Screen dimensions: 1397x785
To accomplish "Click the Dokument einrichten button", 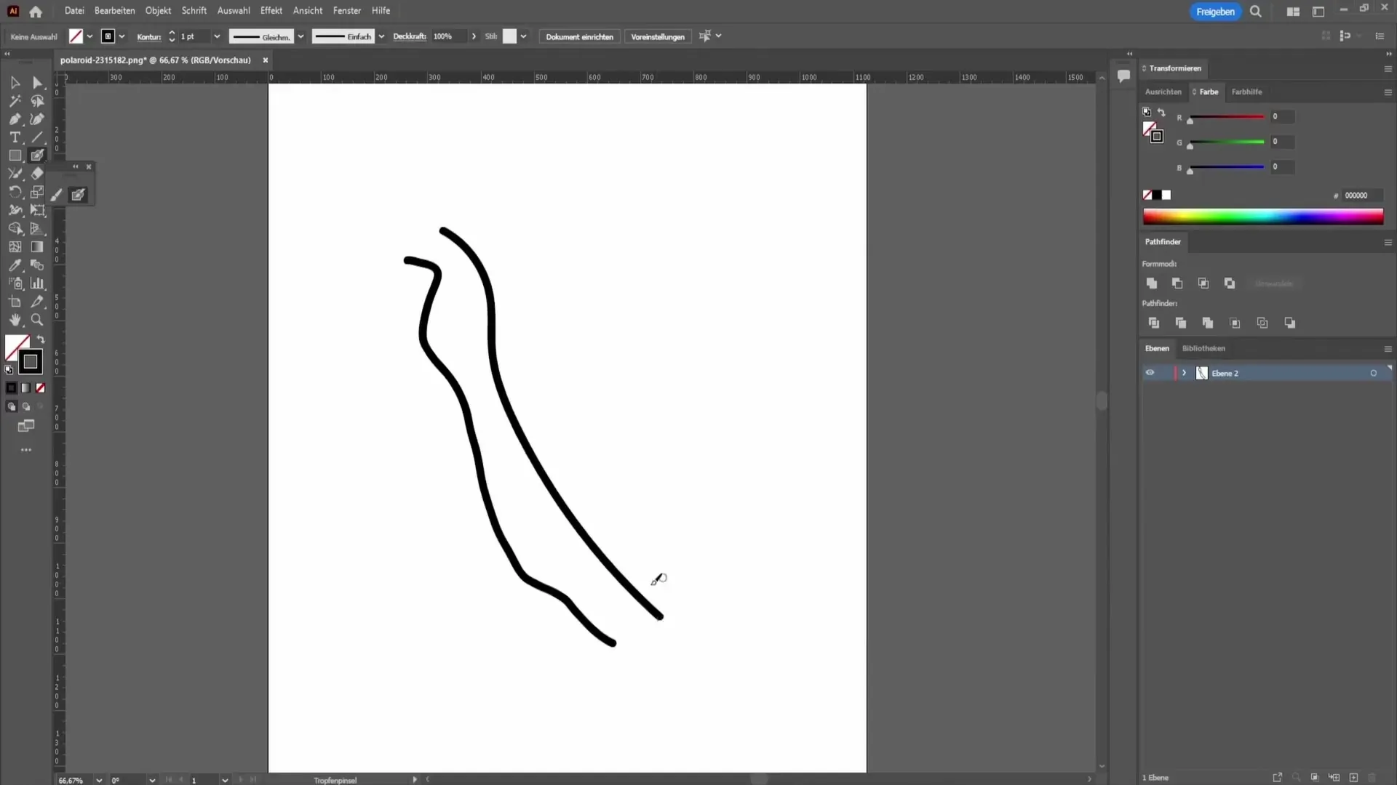I will pyautogui.click(x=579, y=36).
